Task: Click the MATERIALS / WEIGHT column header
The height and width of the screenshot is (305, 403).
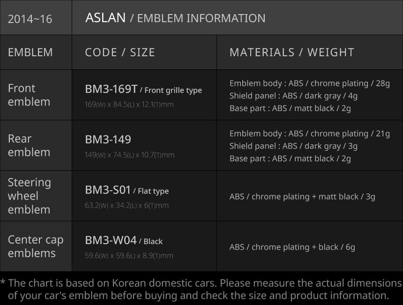Action: click(x=292, y=52)
